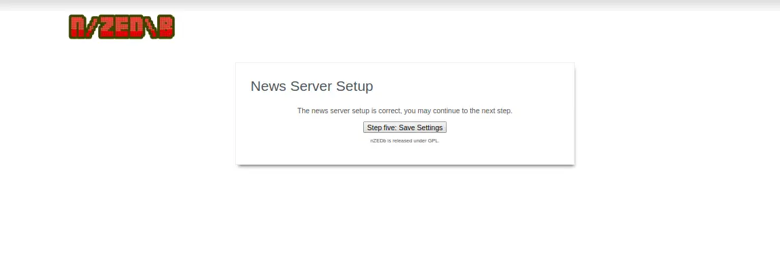
Task: Click the red letter "n" in logo
Action: (x=79, y=27)
